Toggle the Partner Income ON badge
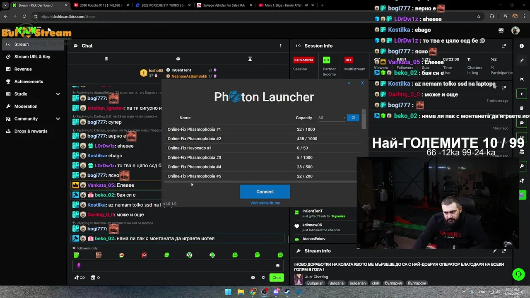Screen dimensions: 530x298 click(326, 60)
